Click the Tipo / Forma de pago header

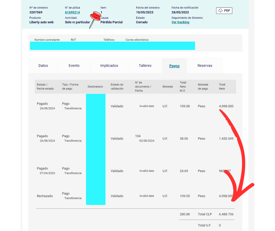(x=70, y=87)
